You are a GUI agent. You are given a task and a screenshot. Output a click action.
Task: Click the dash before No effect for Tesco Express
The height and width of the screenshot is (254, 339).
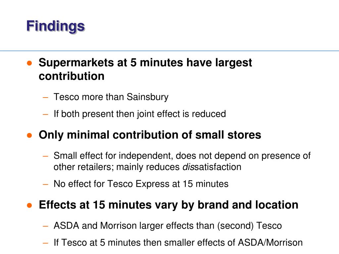(x=45, y=184)
